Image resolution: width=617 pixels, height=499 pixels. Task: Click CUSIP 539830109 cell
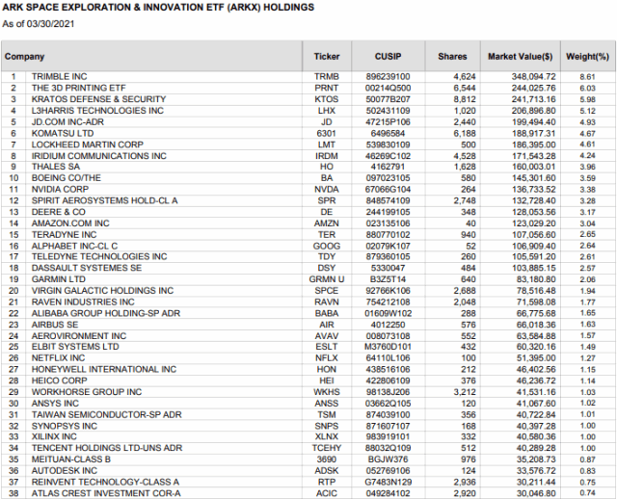[388, 144]
